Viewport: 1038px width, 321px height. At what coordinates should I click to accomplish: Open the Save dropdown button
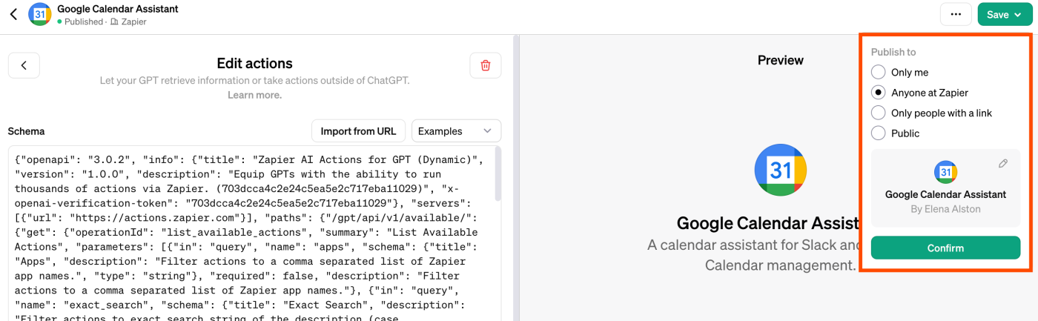pyautogui.click(x=1005, y=15)
